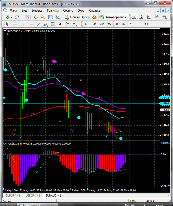173x206 pixels.
Task: Switch chart to bar chart mode
Action: (134, 17)
